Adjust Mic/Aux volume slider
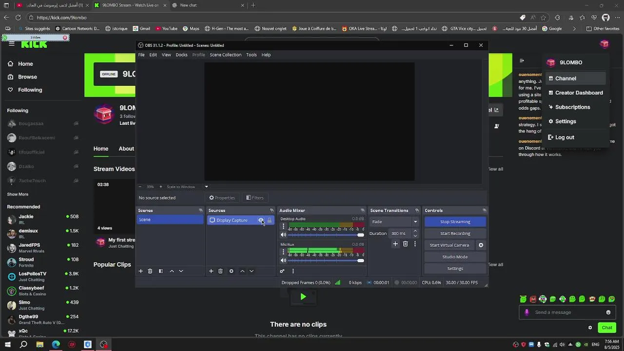The width and height of the screenshot is (624, 351). (x=326, y=260)
